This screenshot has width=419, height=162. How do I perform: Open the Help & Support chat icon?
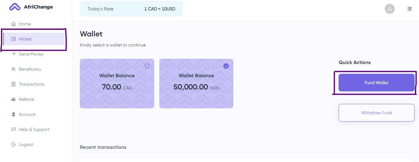coord(14,129)
